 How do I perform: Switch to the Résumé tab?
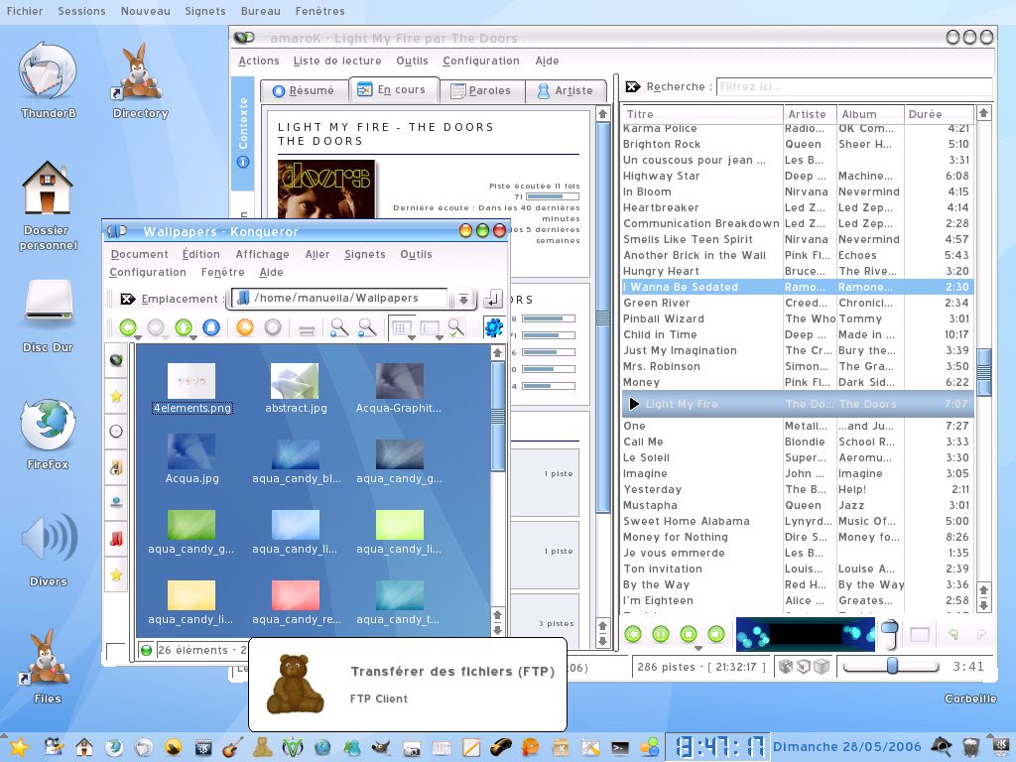pos(304,90)
